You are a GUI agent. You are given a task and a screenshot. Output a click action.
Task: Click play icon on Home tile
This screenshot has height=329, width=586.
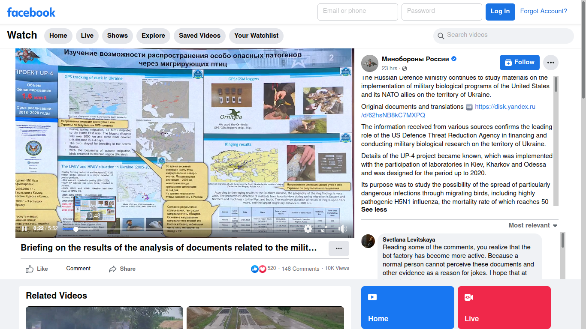372,297
